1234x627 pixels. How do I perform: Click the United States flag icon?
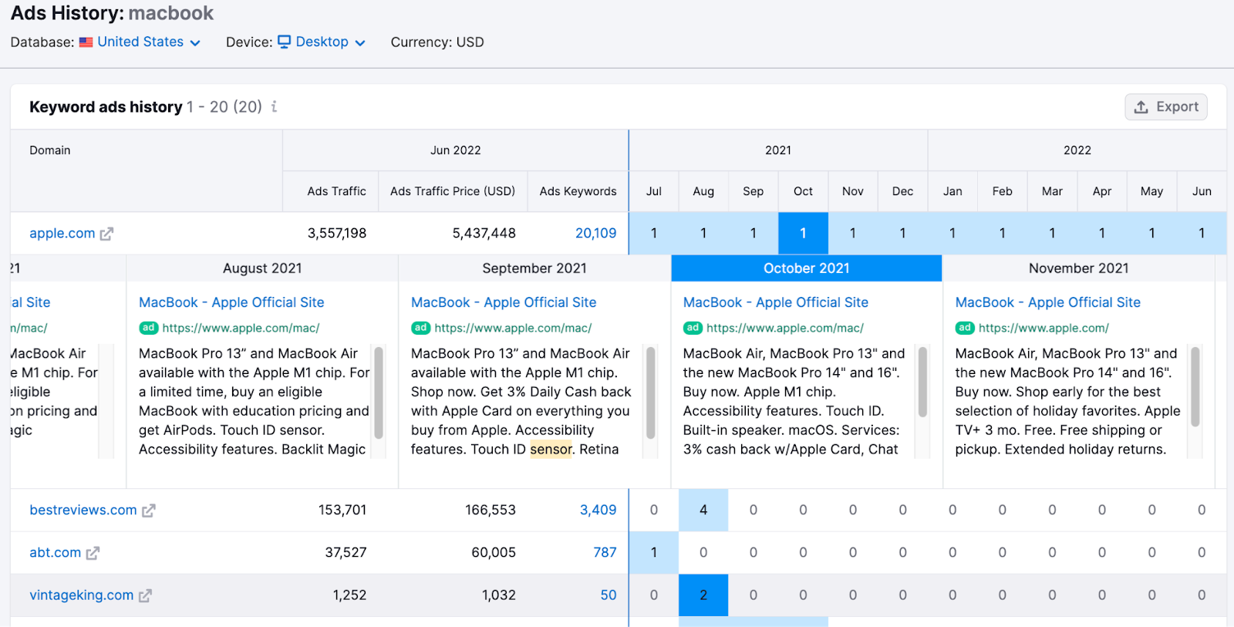86,42
